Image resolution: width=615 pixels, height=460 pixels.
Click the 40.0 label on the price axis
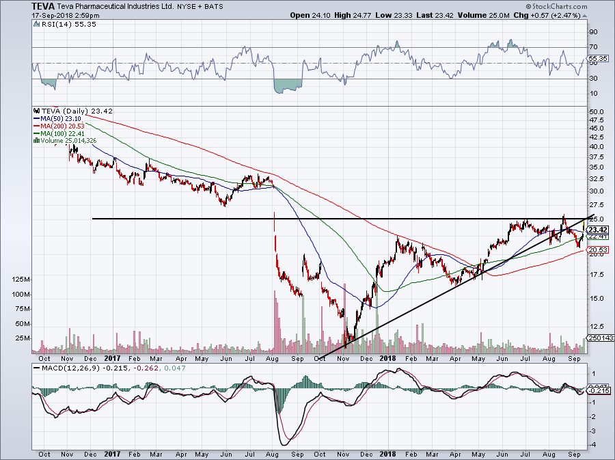coord(596,147)
